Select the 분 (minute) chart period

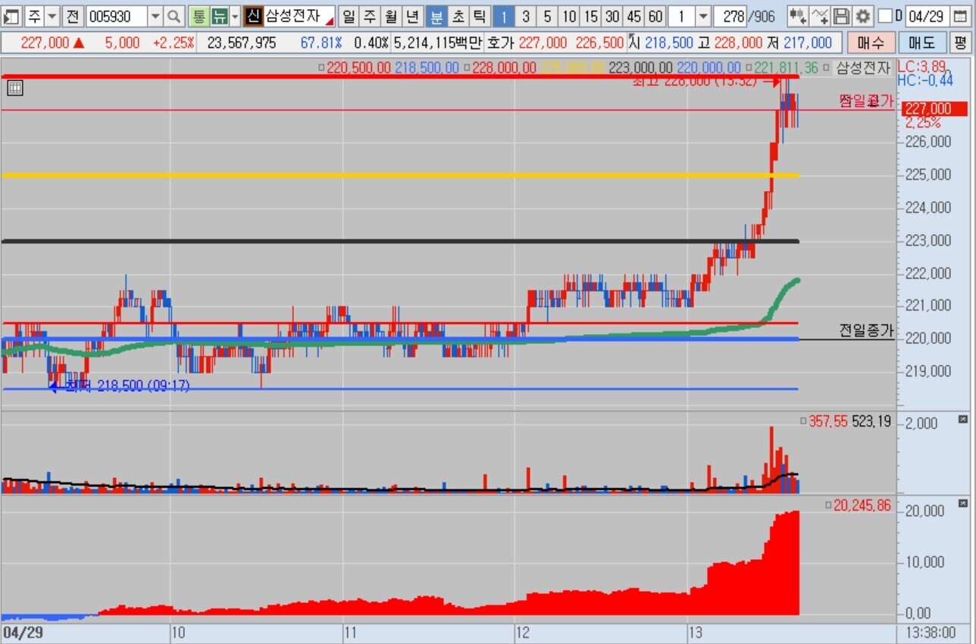click(x=436, y=16)
